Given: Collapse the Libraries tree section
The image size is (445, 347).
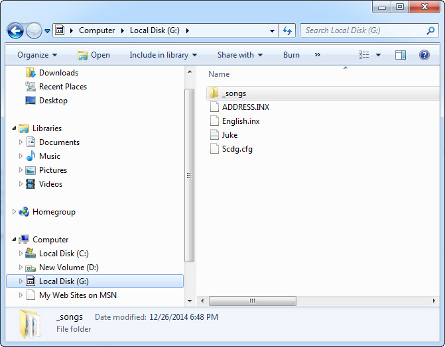Looking at the screenshot, I should (x=15, y=128).
